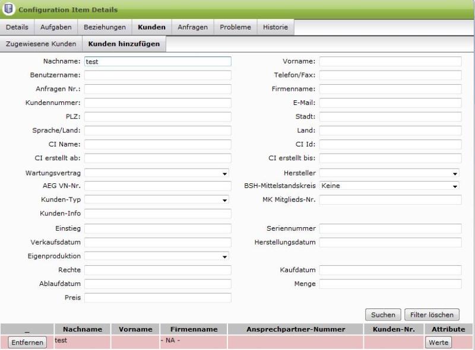Open the Wartungsvertrag dropdown
The width and height of the screenshot is (475, 350).
click(157, 174)
